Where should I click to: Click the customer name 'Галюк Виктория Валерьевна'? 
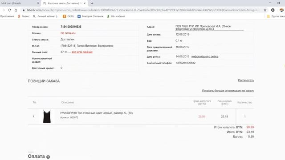click(95, 46)
